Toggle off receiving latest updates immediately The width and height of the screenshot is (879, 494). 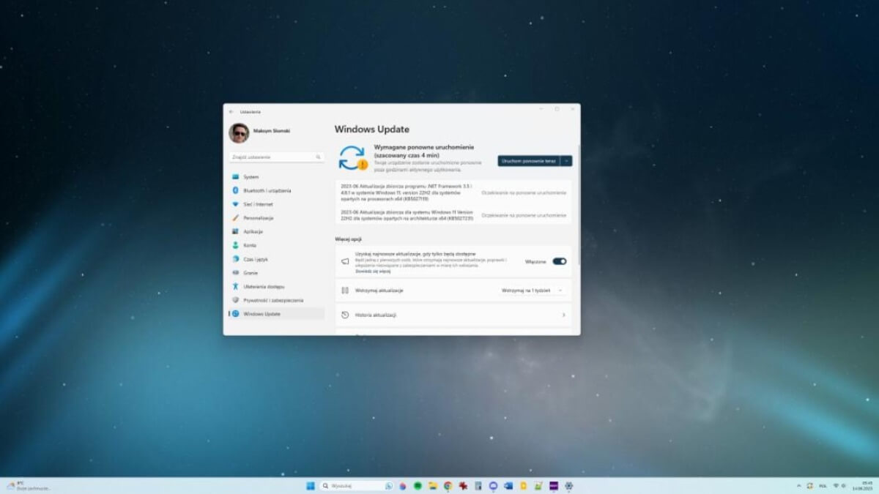(560, 261)
